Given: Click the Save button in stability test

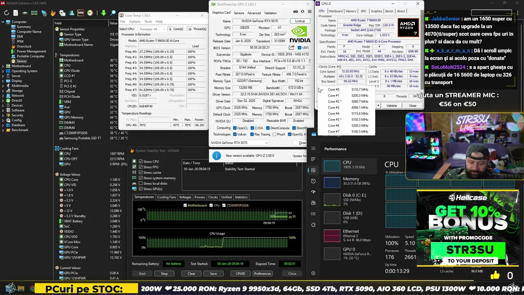Looking at the screenshot, I should [213, 273].
